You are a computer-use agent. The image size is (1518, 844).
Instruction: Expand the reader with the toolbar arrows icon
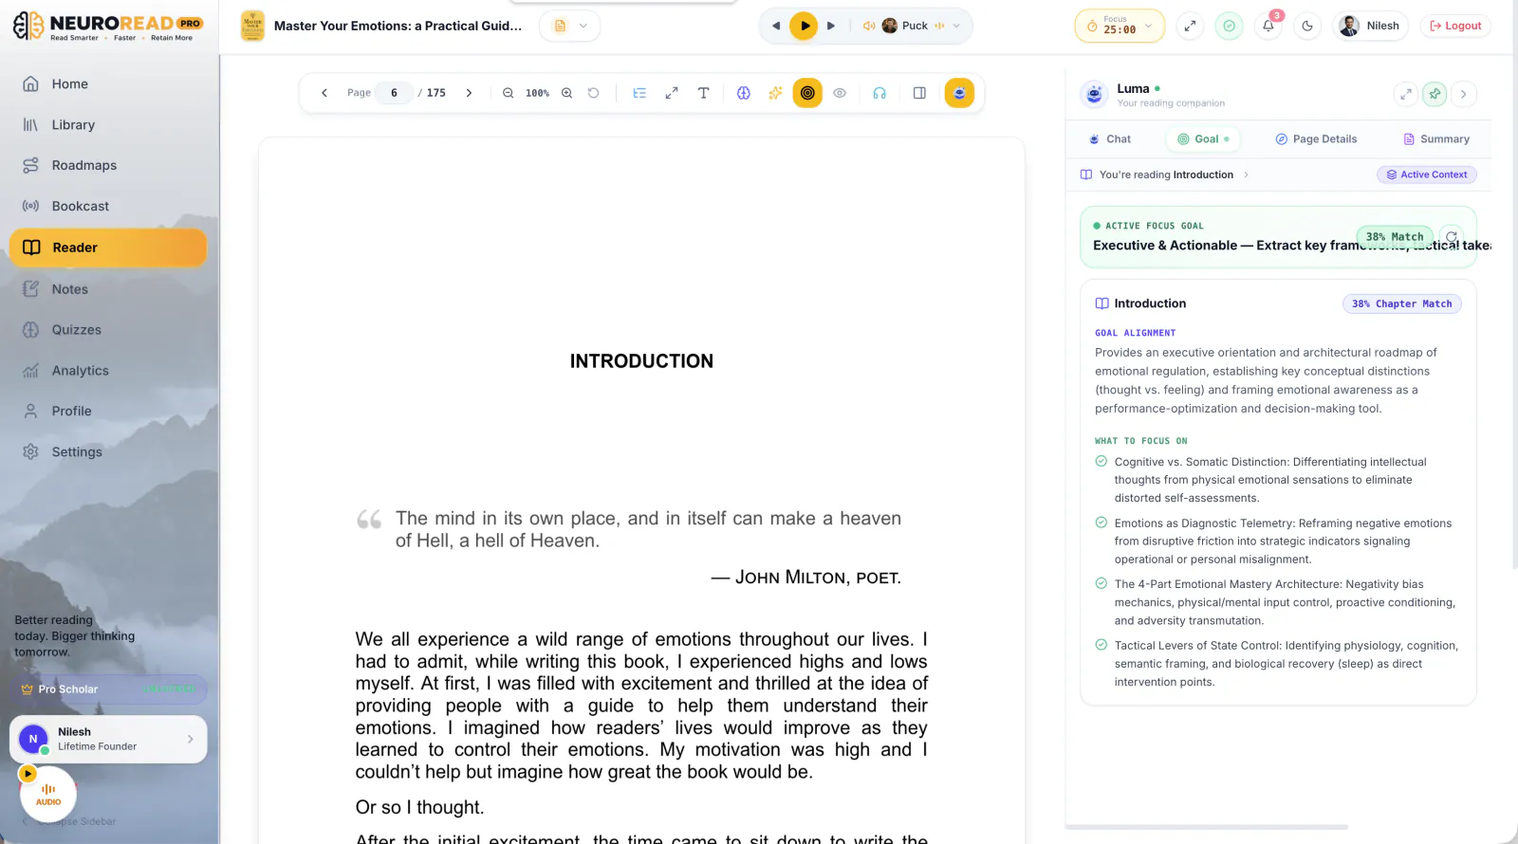(x=672, y=93)
